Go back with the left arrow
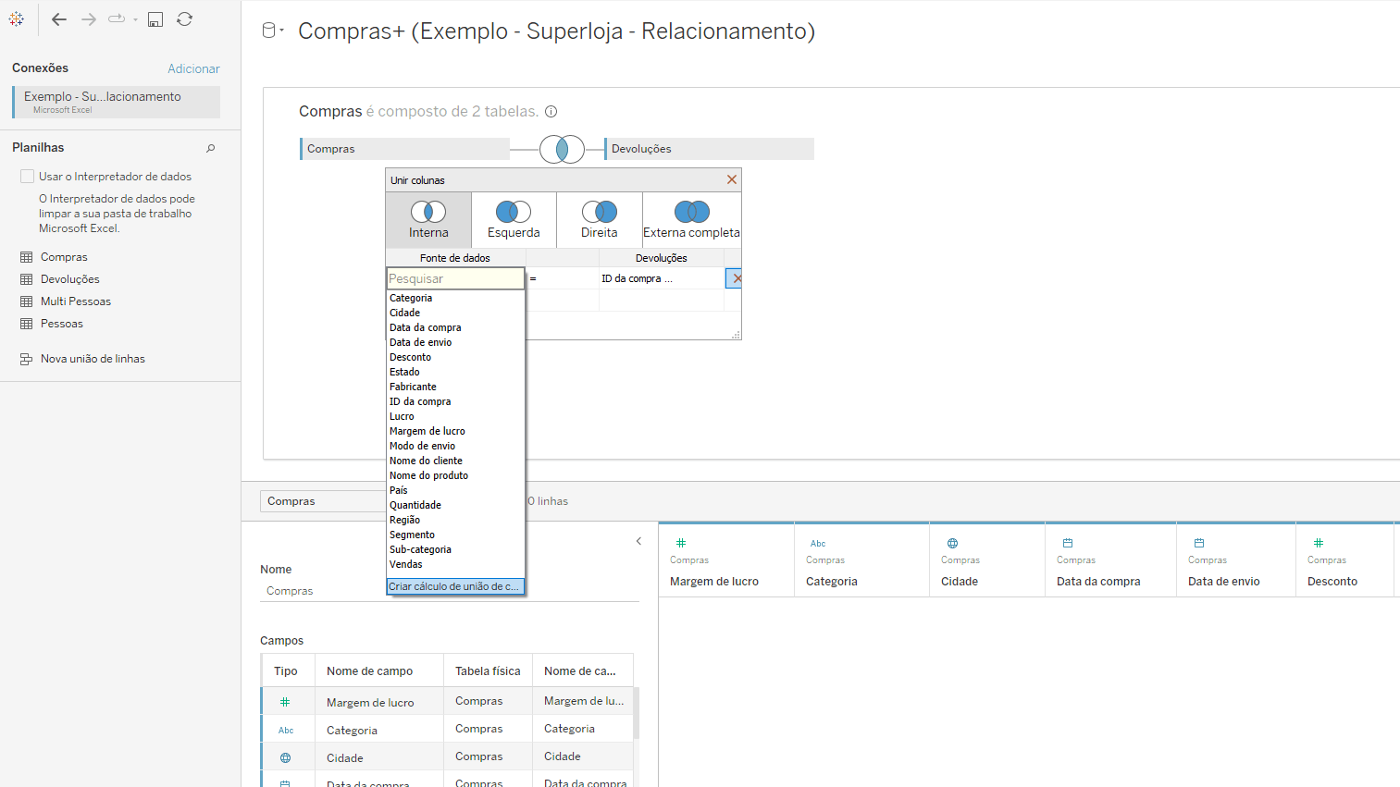Screen dimensions: 1400x787 [59, 19]
